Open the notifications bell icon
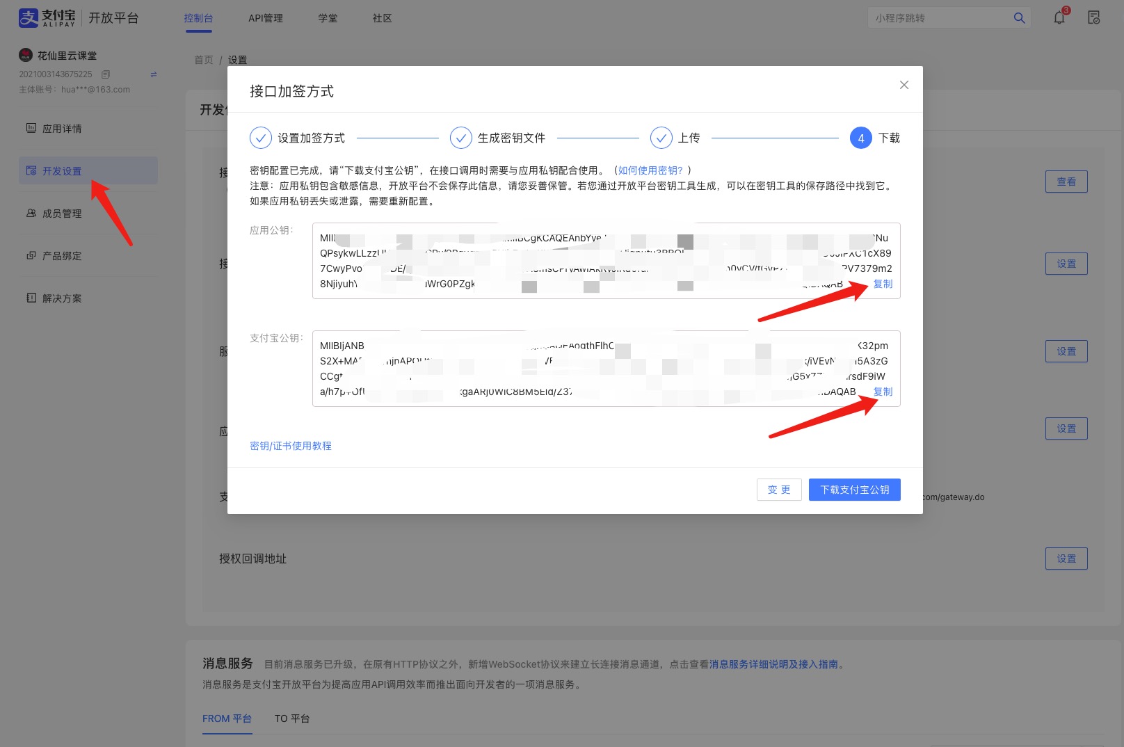This screenshot has width=1124, height=747. (x=1059, y=17)
